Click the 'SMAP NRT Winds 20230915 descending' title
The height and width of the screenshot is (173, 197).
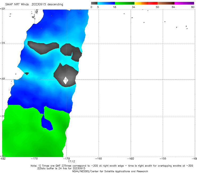pyautogui.click(x=34, y=5)
